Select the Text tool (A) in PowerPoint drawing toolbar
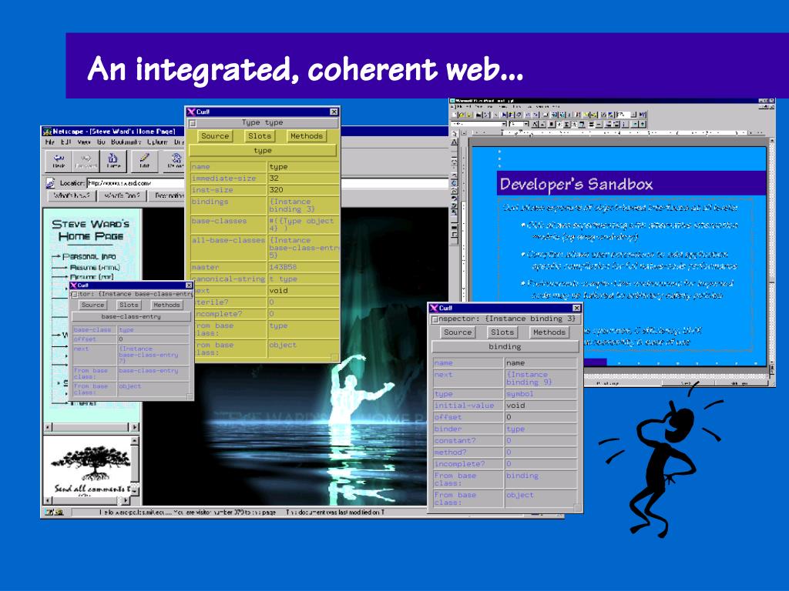This screenshot has width=789, height=591. [x=455, y=142]
